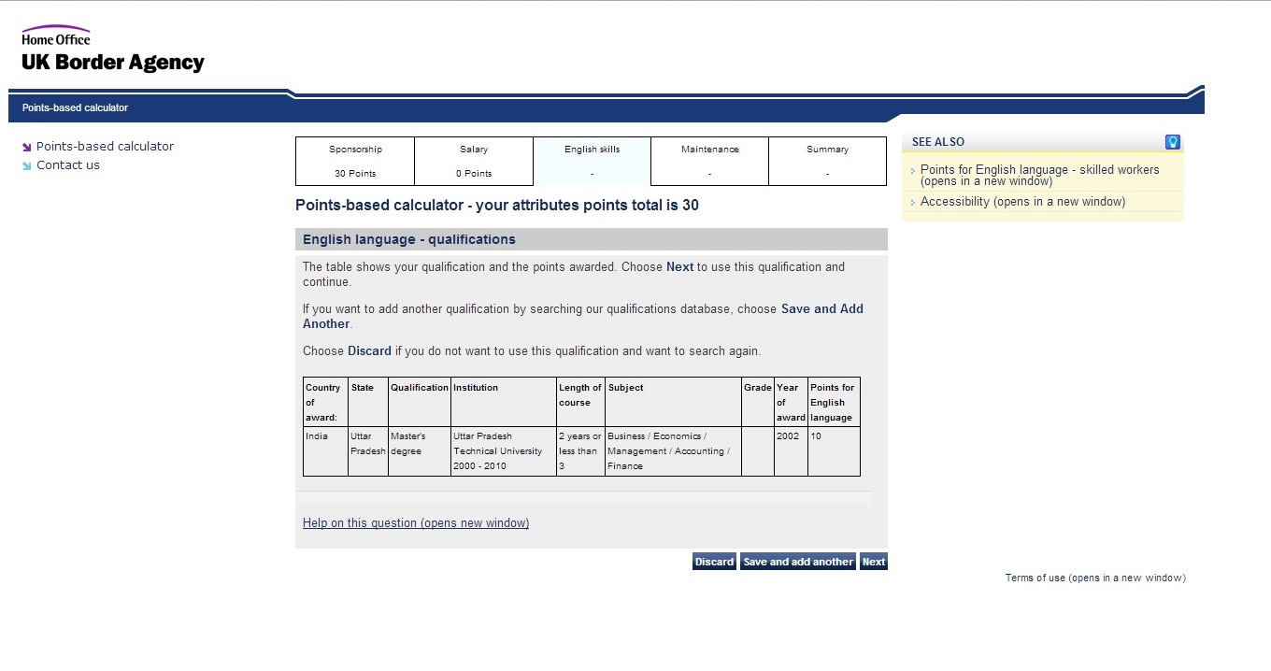This screenshot has width=1271, height=671.
Task: Go to the Contact us page
Action: tap(68, 164)
